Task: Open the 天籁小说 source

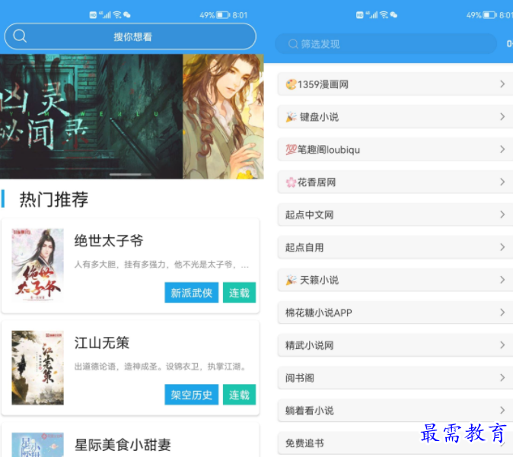Action: click(x=396, y=280)
